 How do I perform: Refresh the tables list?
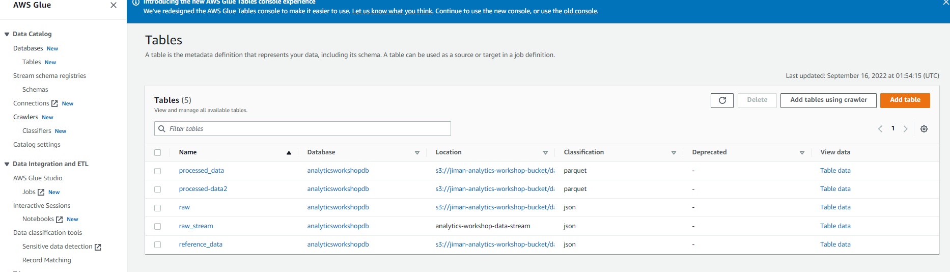click(722, 100)
